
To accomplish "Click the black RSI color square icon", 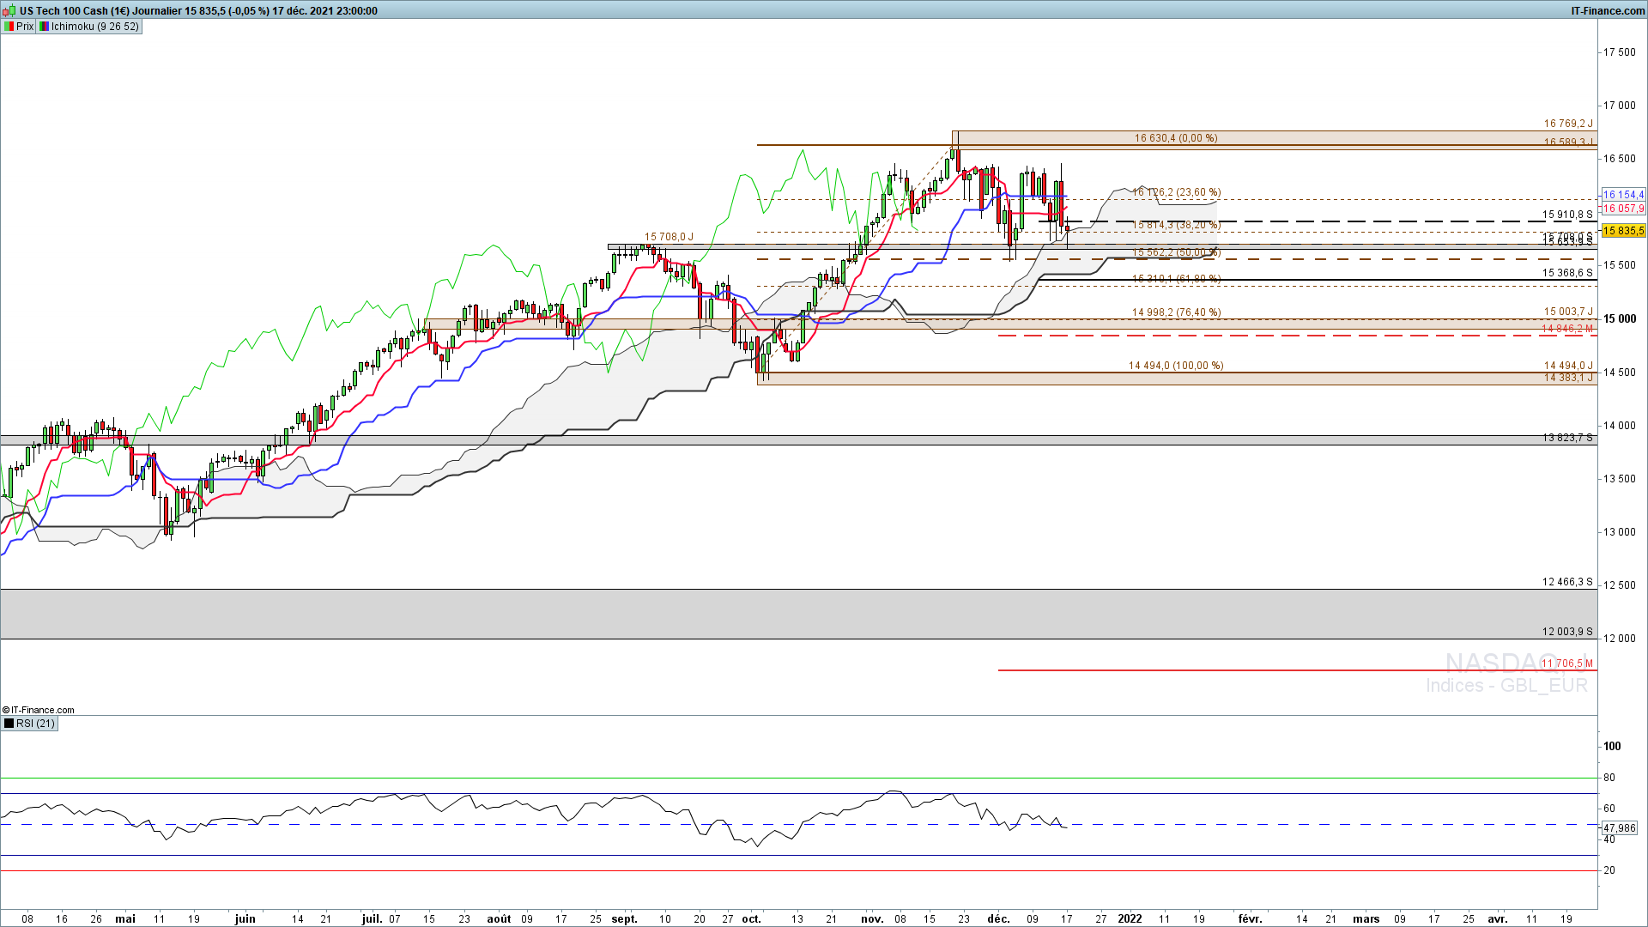I will (9, 724).
